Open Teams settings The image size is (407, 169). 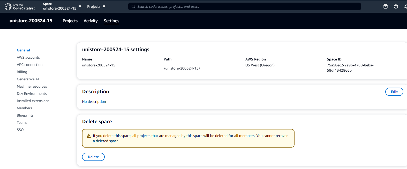pos(22,122)
